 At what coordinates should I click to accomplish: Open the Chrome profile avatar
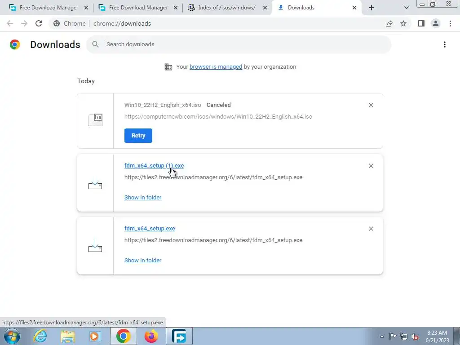click(x=436, y=23)
